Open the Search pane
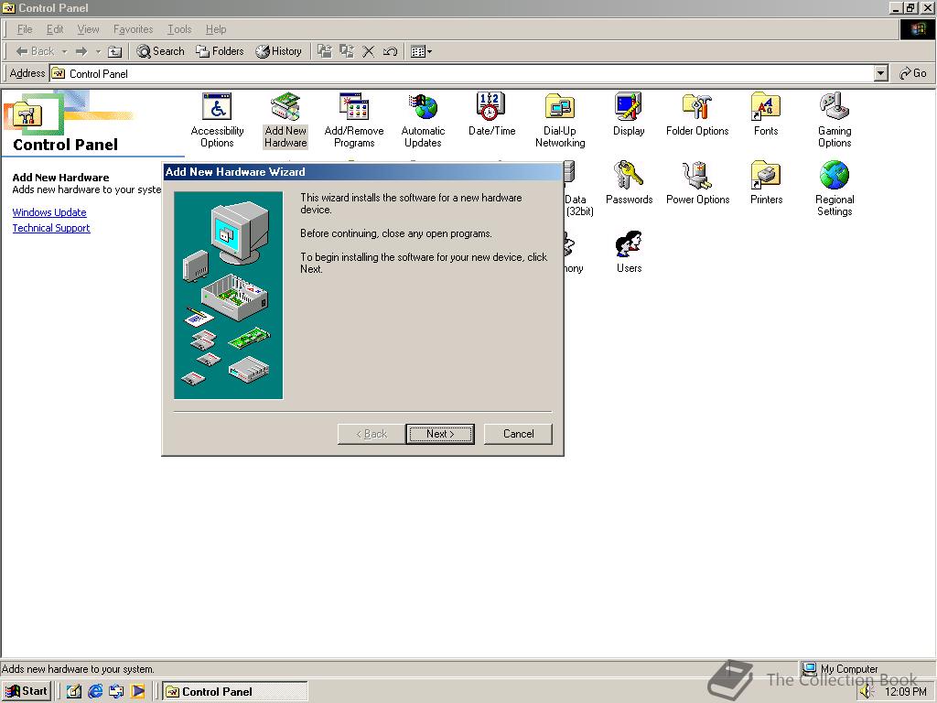Image resolution: width=937 pixels, height=703 pixels. click(160, 51)
